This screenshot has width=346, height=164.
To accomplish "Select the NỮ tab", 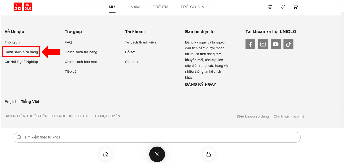I will coord(112,7).
